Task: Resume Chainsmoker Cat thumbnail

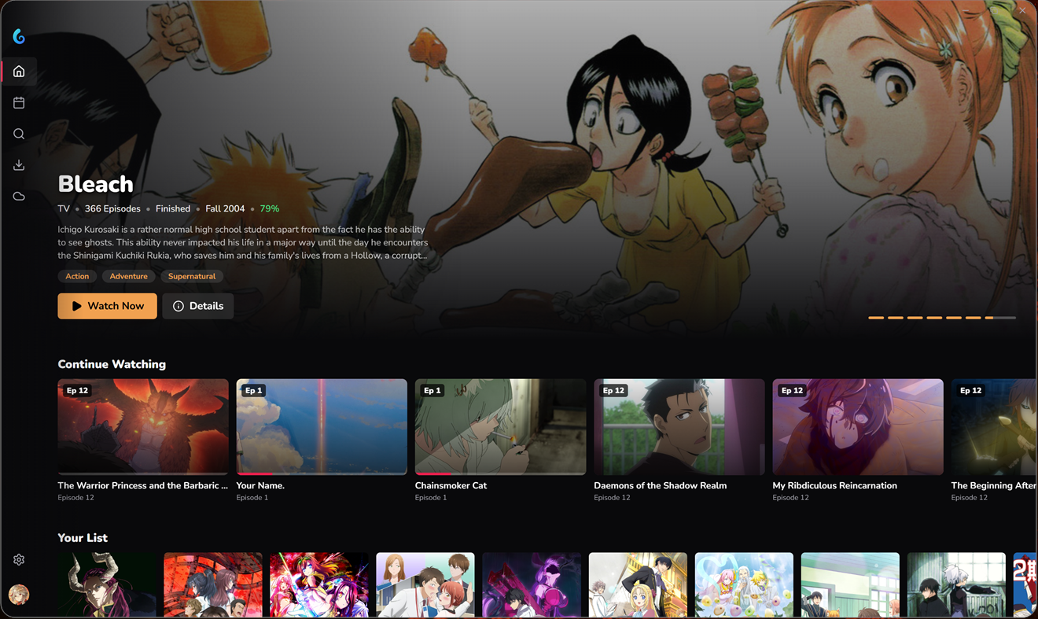Action: point(500,427)
